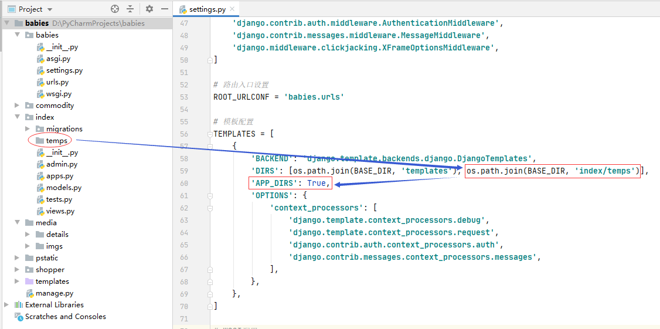Click the migrations folder icon
Viewport: 660px width, 329px height.
pos(40,129)
